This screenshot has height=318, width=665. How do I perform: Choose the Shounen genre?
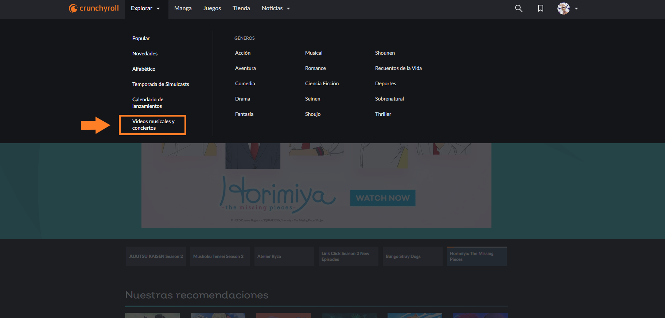[385, 53]
